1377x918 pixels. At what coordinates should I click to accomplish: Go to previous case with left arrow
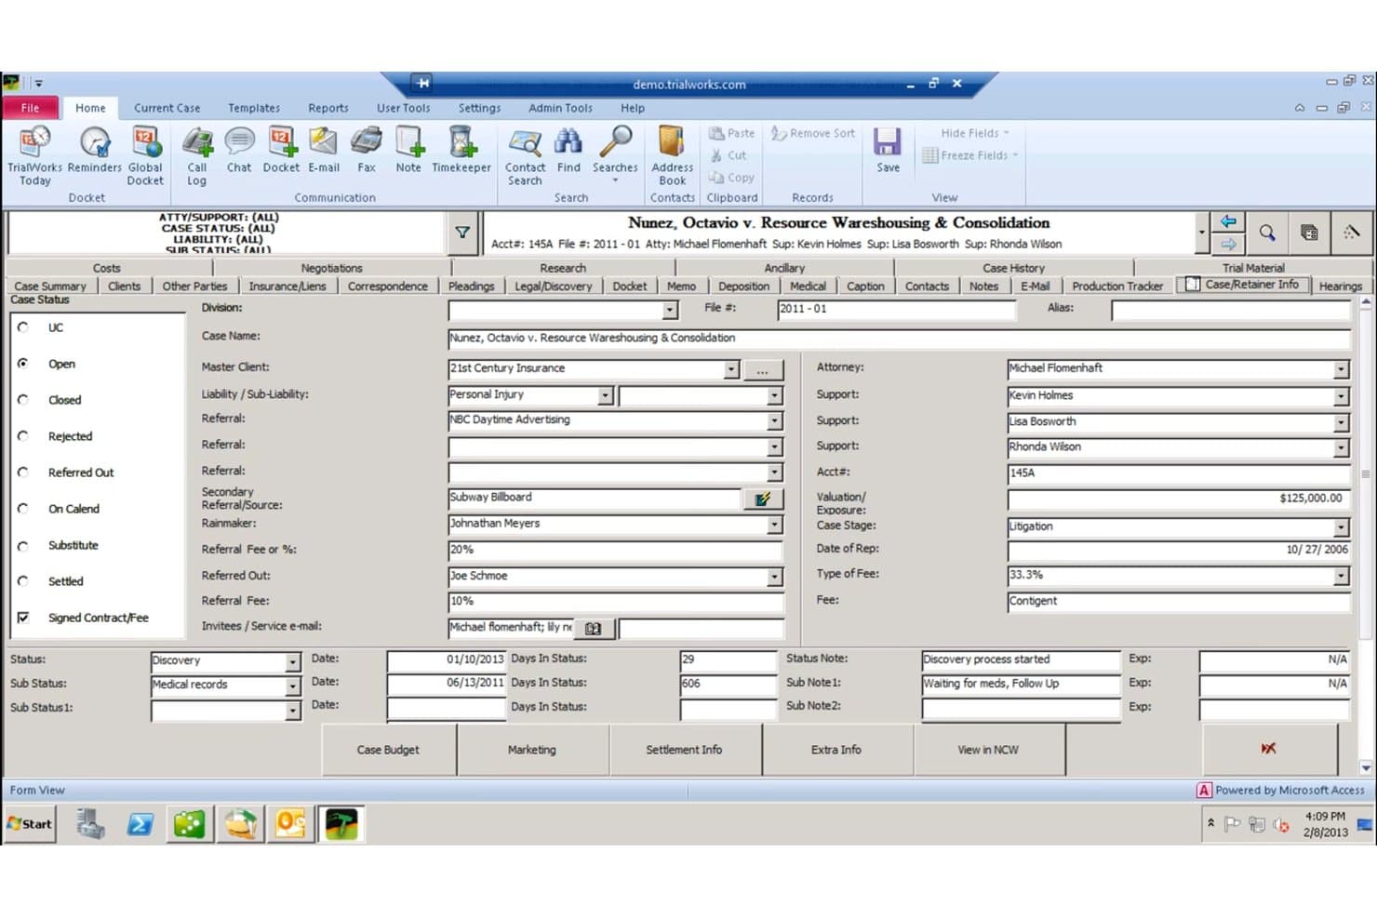1228,221
